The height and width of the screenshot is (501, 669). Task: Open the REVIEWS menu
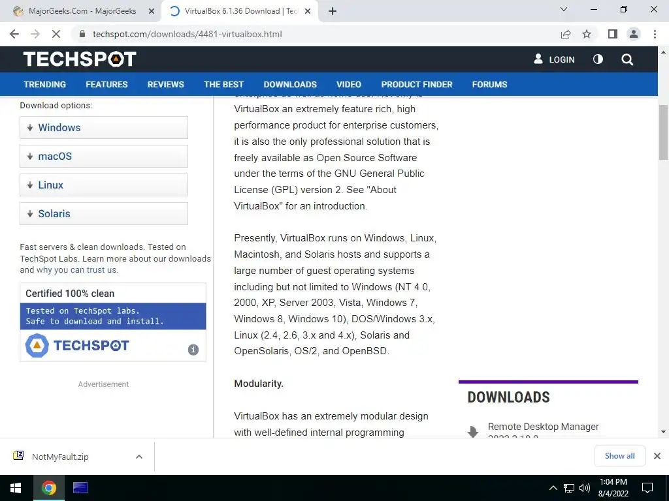point(165,84)
